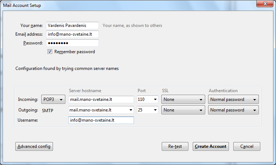Screen dimensions: 276x165
Task: Click the outgoing server hostname text
Action: [x=98, y=110]
